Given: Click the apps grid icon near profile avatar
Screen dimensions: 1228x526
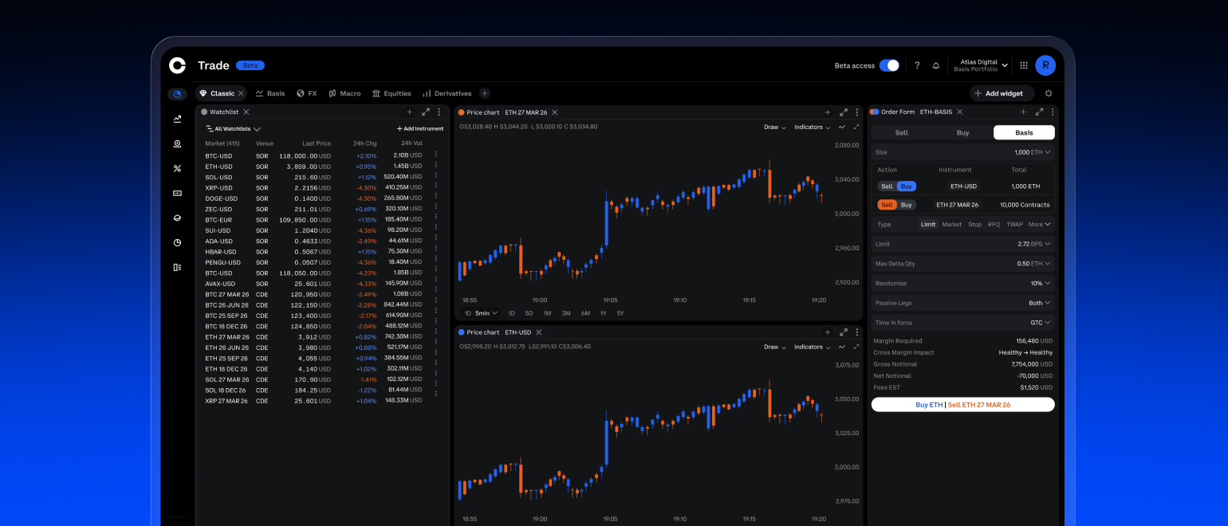Looking at the screenshot, I should pyautogui.click(x=1024, y=65).
